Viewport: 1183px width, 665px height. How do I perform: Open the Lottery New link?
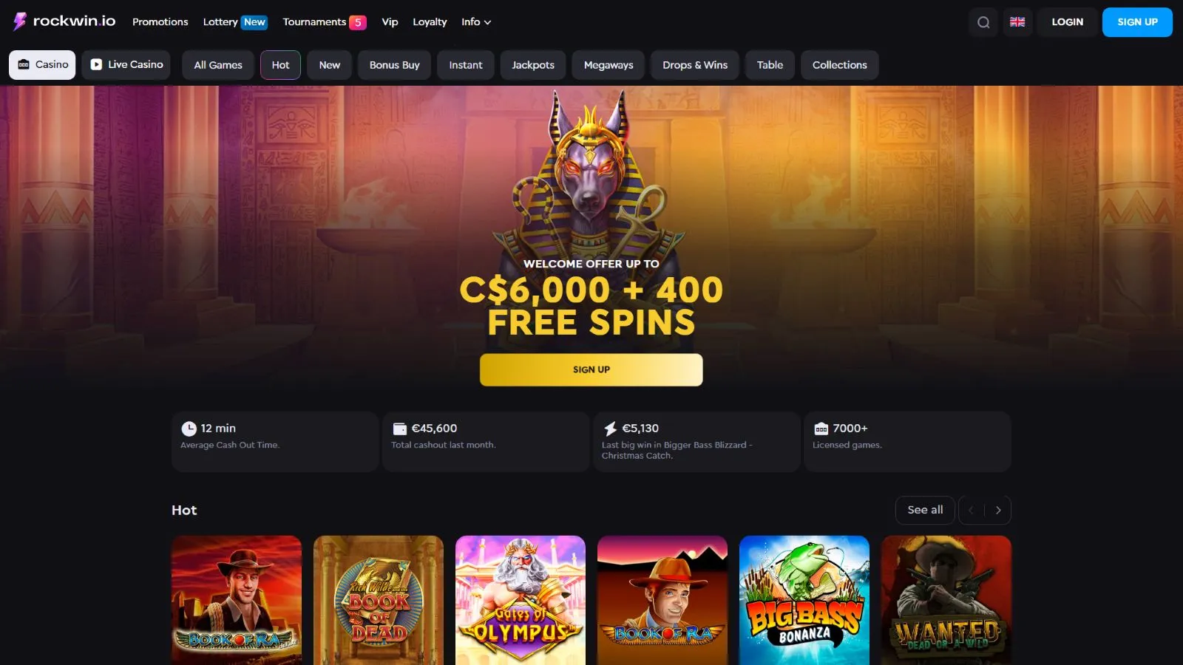(x=235, y=22)
